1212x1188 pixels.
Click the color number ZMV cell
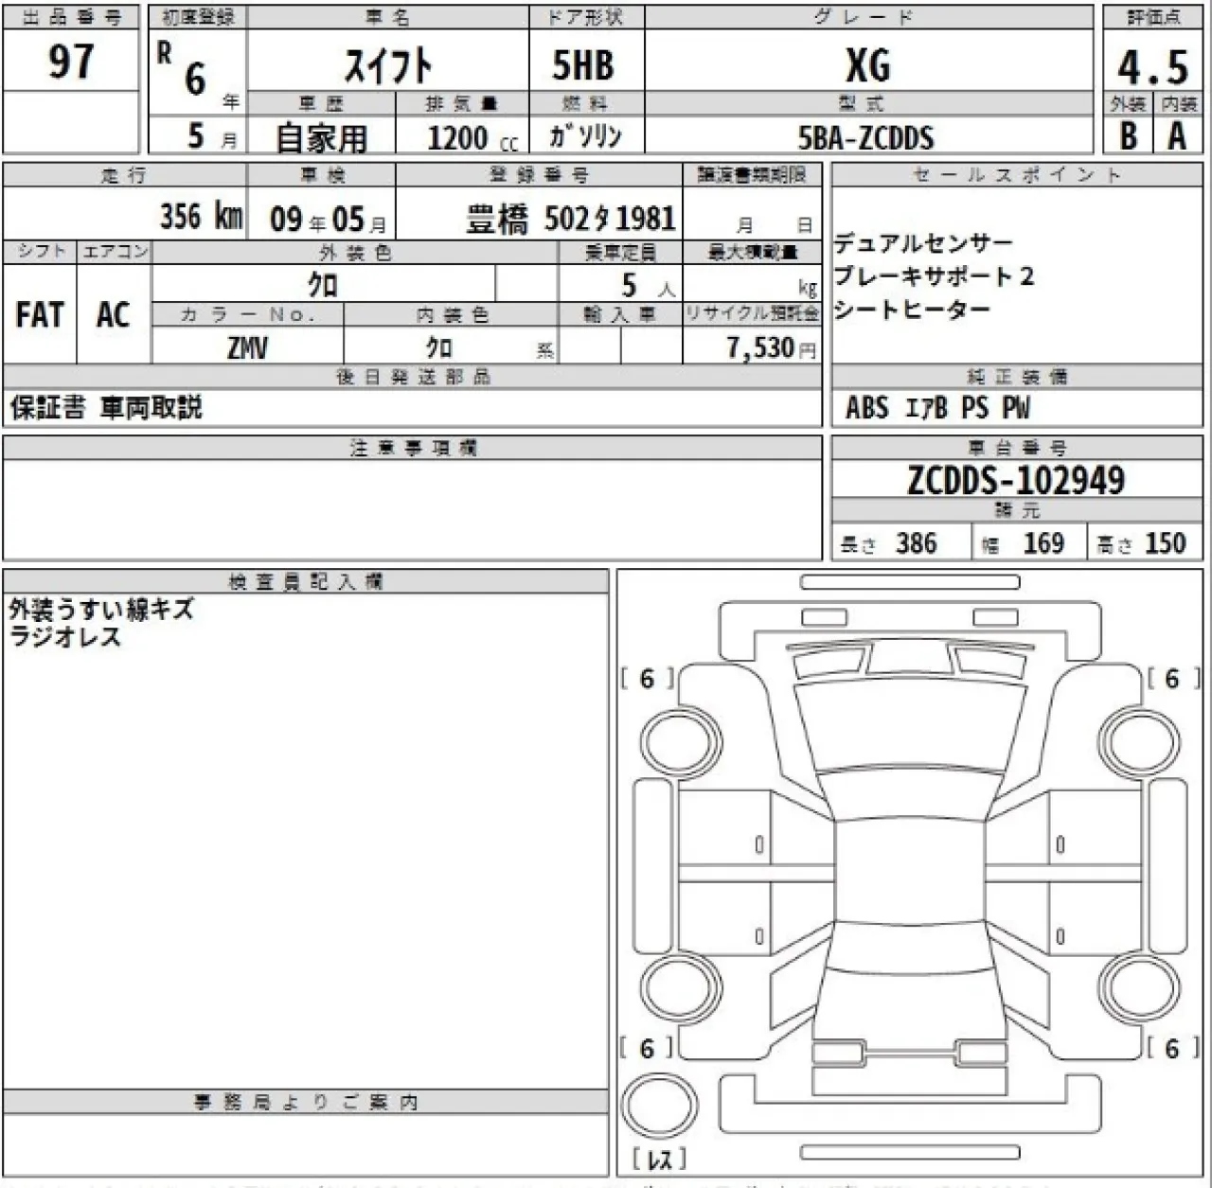tap(248, 347)
